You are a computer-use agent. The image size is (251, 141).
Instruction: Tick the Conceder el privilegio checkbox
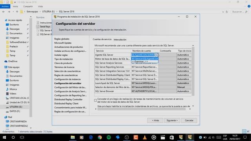point(95,100)
